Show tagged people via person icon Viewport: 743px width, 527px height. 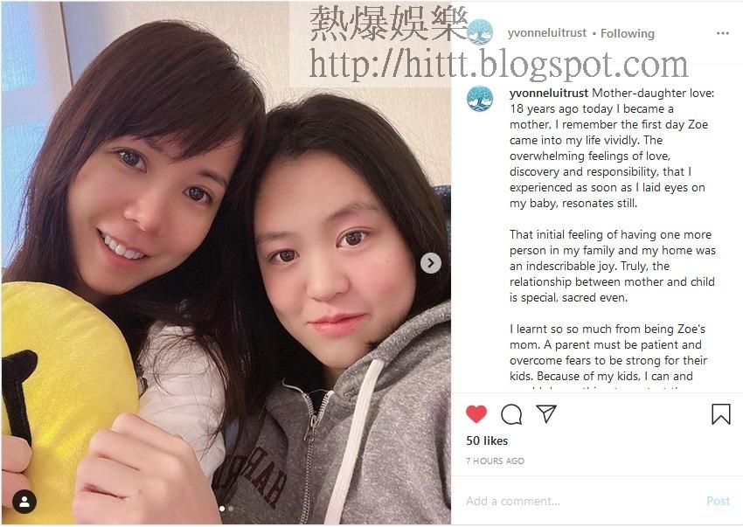[x=24, y=502]
